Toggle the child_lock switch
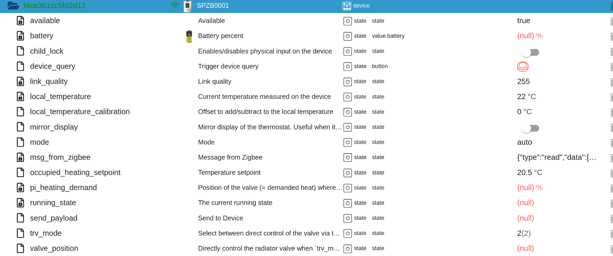613x256 pixels. coord(530,52)
